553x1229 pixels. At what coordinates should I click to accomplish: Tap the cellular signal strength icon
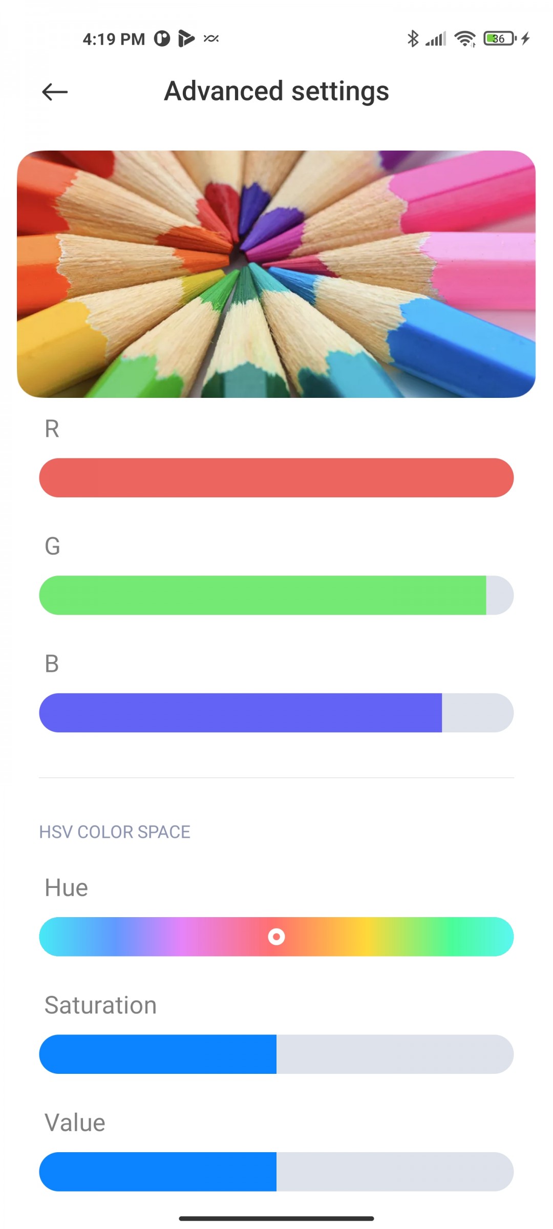pyautogui.click(x=436, y=39)
